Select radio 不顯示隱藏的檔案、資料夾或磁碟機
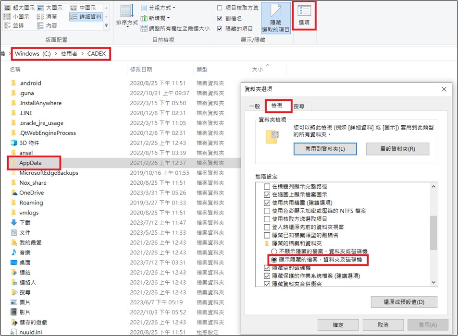 pos(274,252)
